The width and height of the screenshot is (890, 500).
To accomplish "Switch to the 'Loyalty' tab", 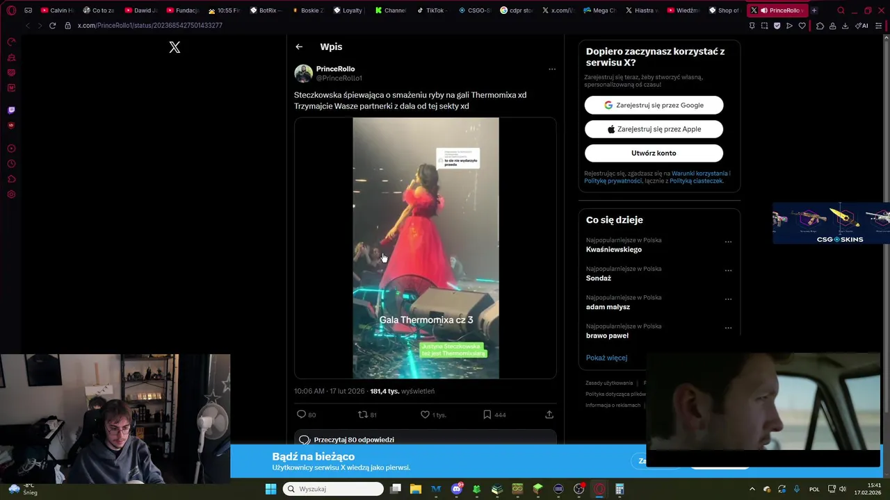I will click(348, 10).
